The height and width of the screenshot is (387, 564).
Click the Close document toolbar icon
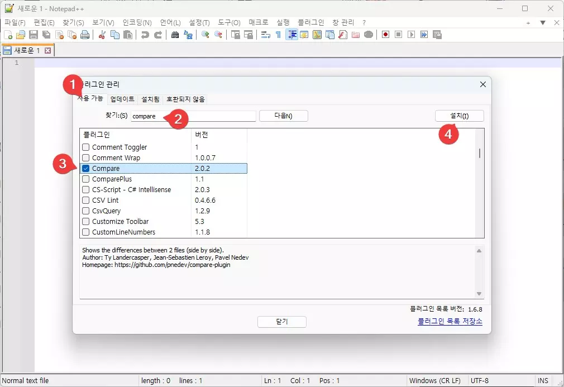(x=59, y=35)
